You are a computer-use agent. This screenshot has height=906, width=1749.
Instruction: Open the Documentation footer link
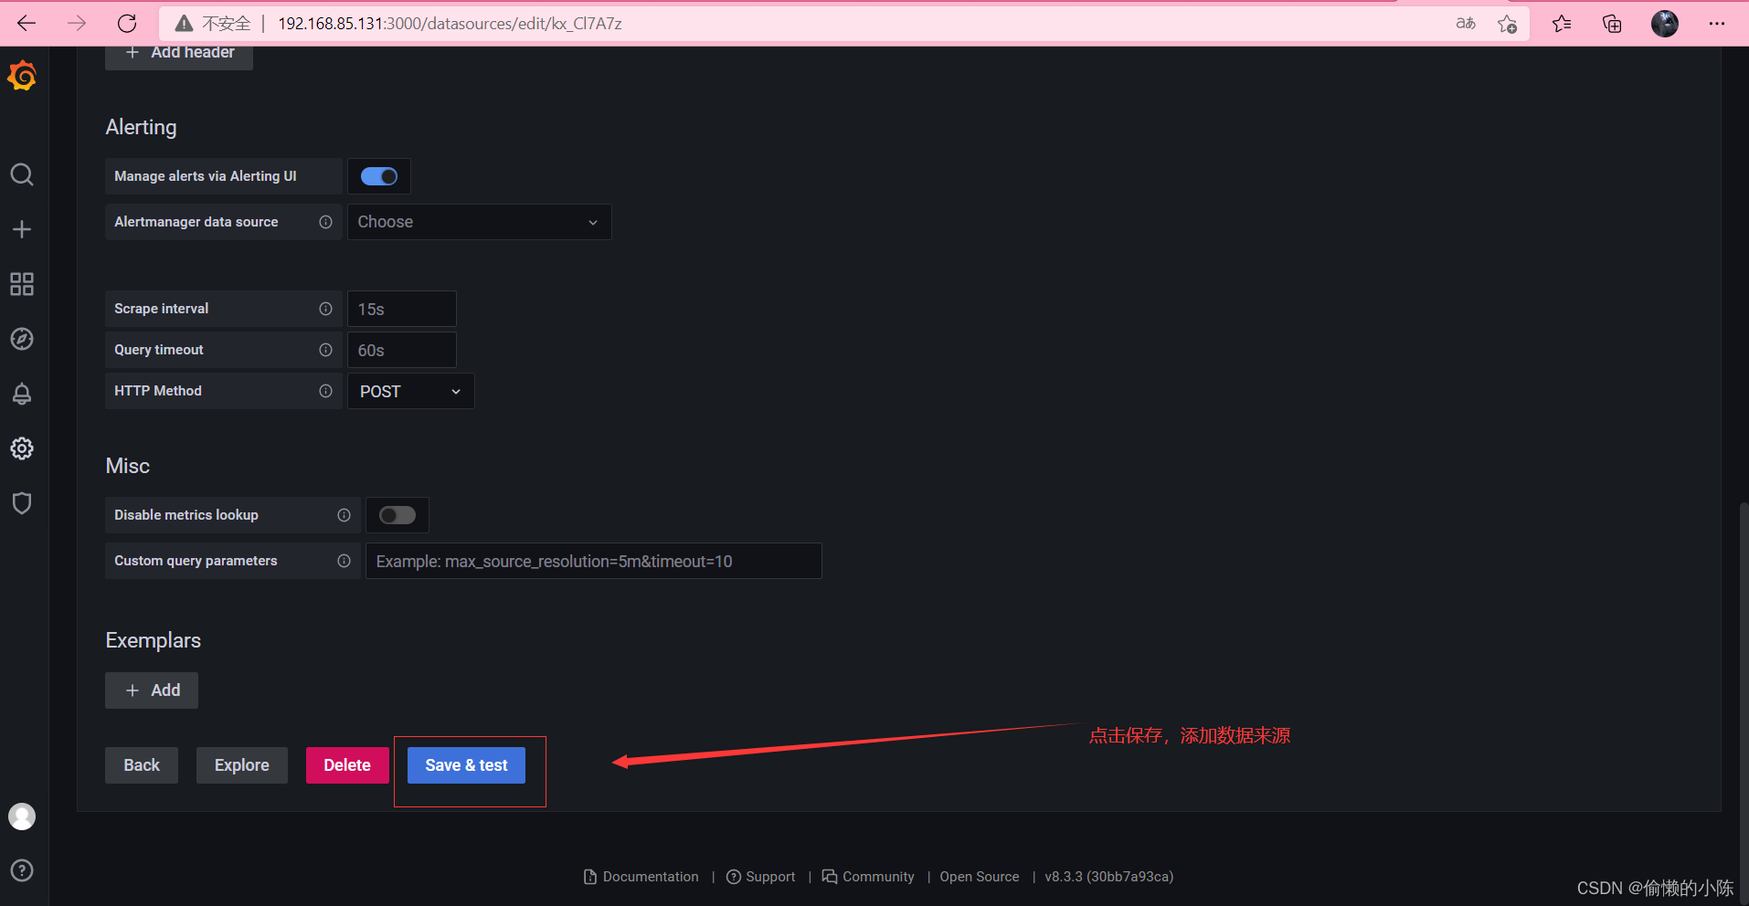(641, 877)
